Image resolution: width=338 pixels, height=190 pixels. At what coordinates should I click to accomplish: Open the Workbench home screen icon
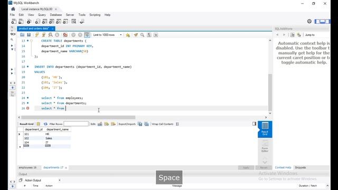pos(13,9)
